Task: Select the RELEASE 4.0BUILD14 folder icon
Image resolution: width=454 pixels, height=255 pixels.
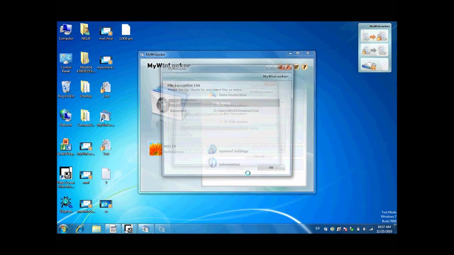Action: [x=86, y=63]
